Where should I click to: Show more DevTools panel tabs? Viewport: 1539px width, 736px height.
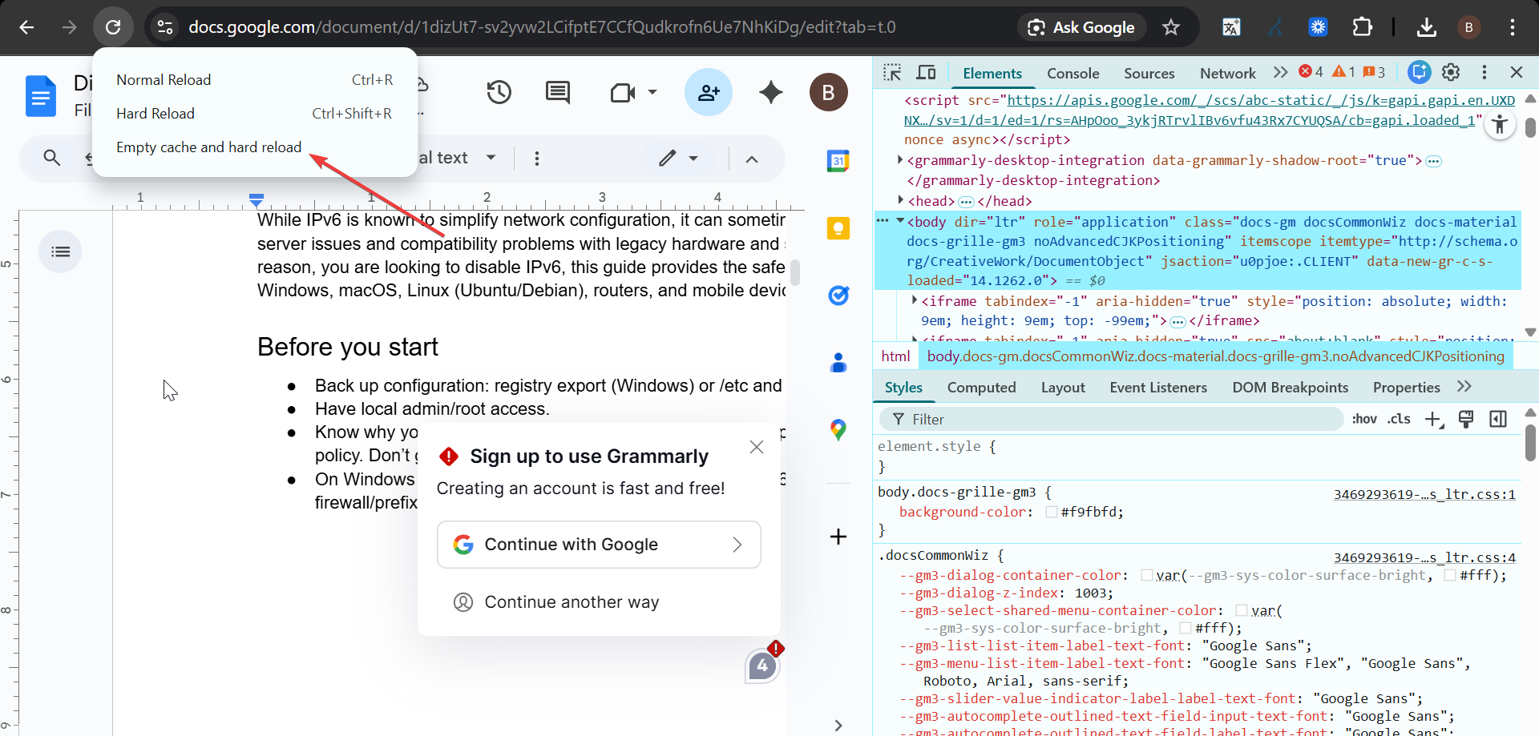pos(1281,73)
